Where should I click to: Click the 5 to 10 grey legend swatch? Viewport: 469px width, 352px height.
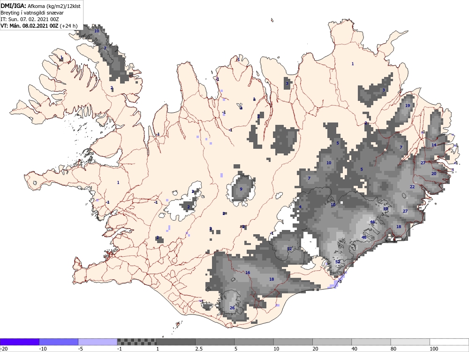tap(254, 342)
